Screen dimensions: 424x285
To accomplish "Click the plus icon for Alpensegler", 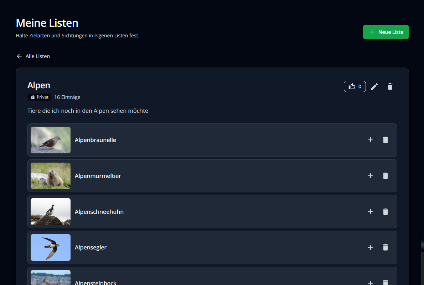I will pyautogui.click(x=371, y=247).
